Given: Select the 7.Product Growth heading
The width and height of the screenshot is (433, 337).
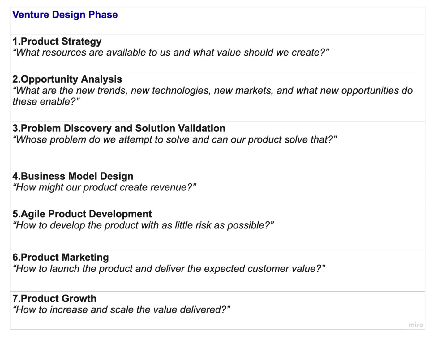Looking at the screenshot, I should coord(54,298).
